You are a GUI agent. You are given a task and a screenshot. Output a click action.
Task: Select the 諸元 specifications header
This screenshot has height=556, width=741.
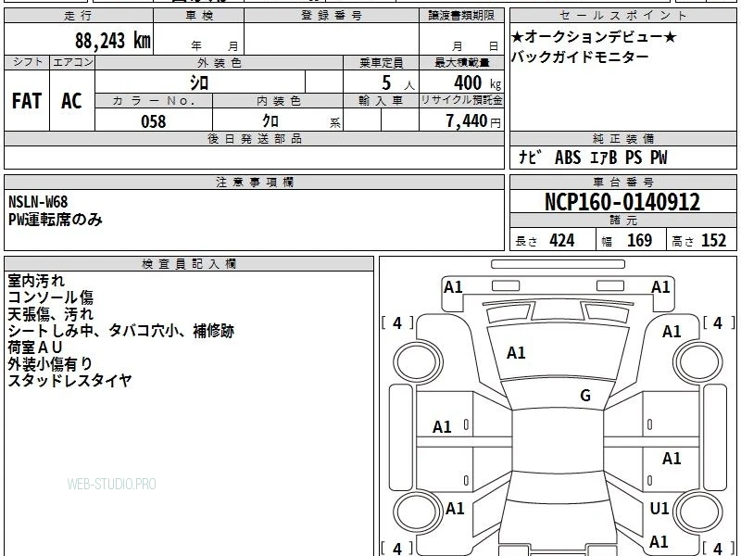coord(622,220)
